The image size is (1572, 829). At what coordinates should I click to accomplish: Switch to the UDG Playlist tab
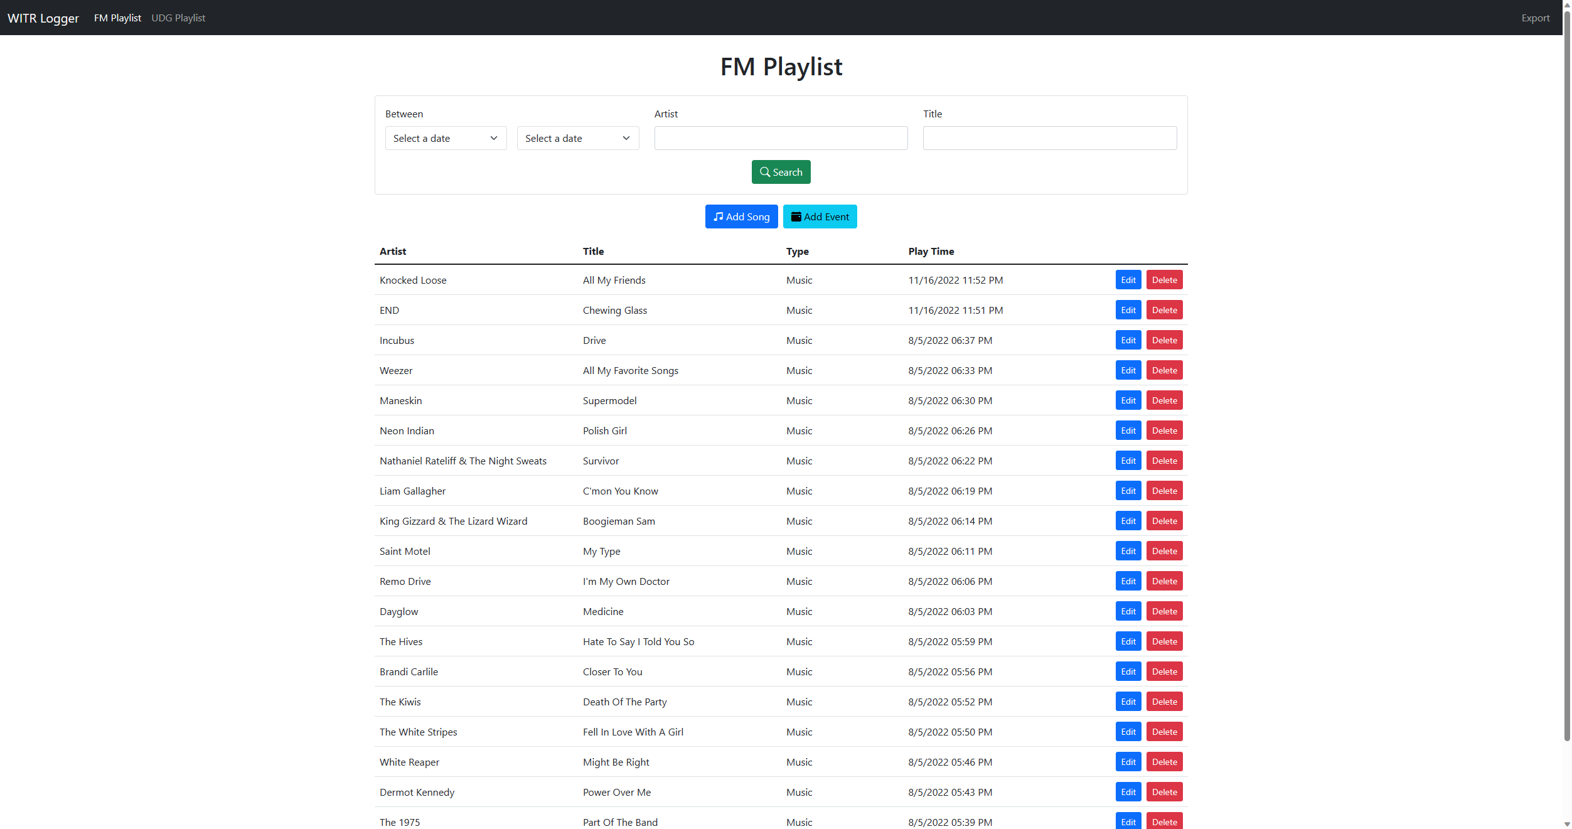click(x=179, y=18)
